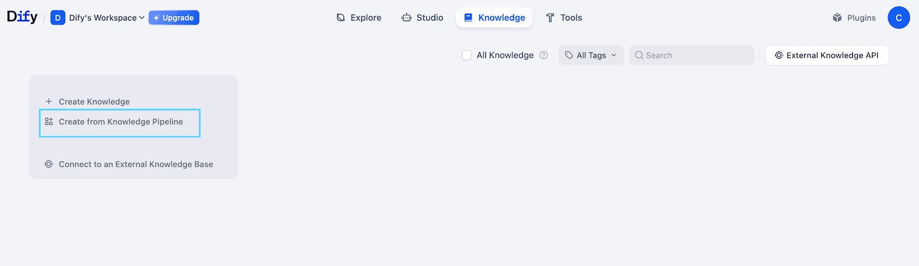Screen dimensions: 919x266
Task: Open the Studio tab
Action: tap(423, 18)
